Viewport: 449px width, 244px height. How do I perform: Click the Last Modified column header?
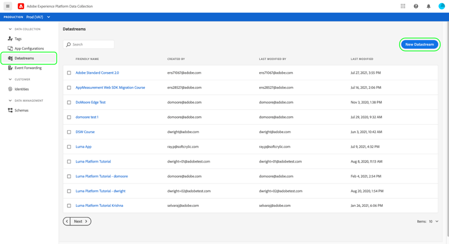pyautogui.click(x=362, y=59)
